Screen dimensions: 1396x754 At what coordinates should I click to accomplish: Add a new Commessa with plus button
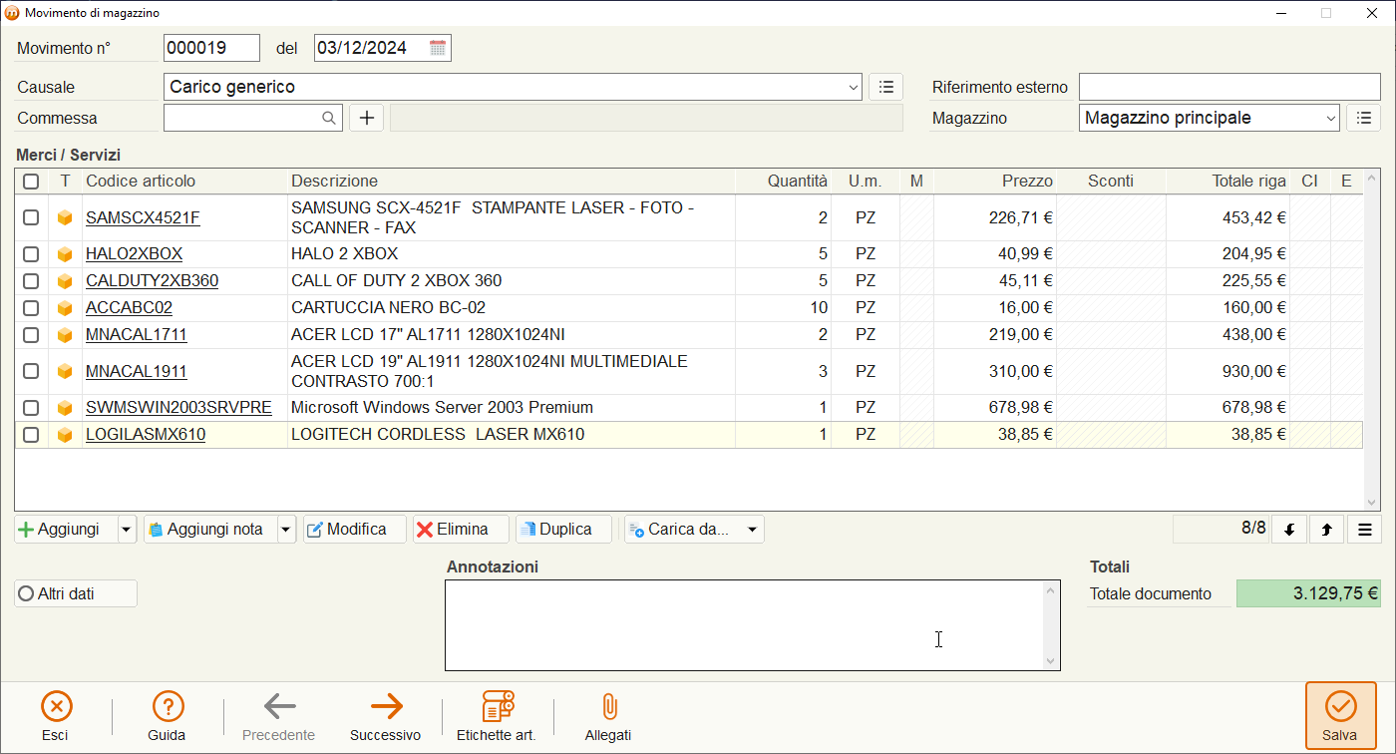367,118
